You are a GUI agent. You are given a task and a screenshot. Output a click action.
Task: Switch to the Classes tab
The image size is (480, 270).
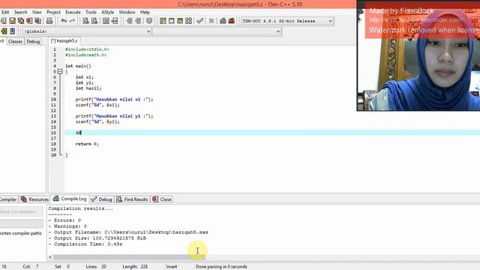coord(15,41)
